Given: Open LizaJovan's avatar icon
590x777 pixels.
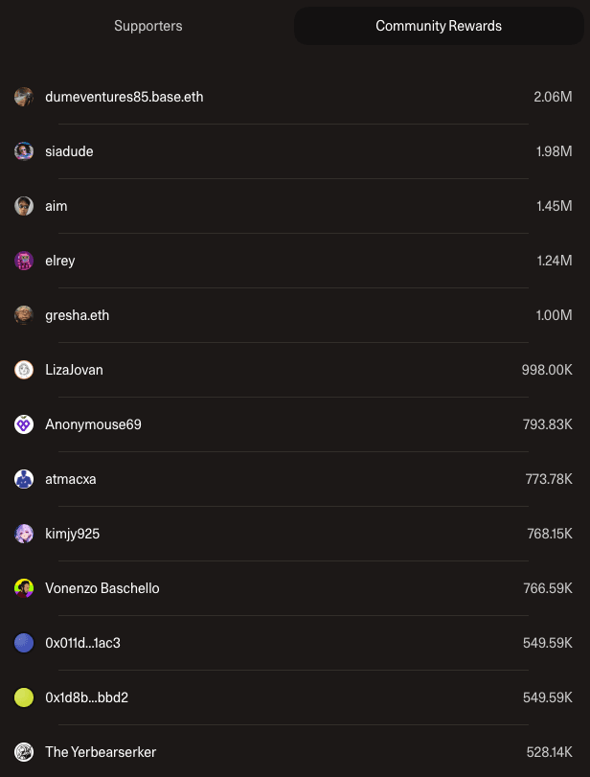Looking at the screenshot, I should pyautogui.click(x=24, y=370).
